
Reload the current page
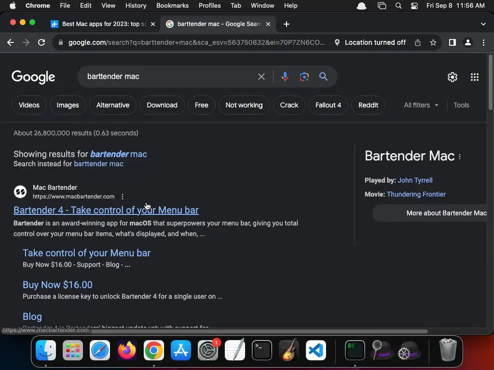(41, 42)
